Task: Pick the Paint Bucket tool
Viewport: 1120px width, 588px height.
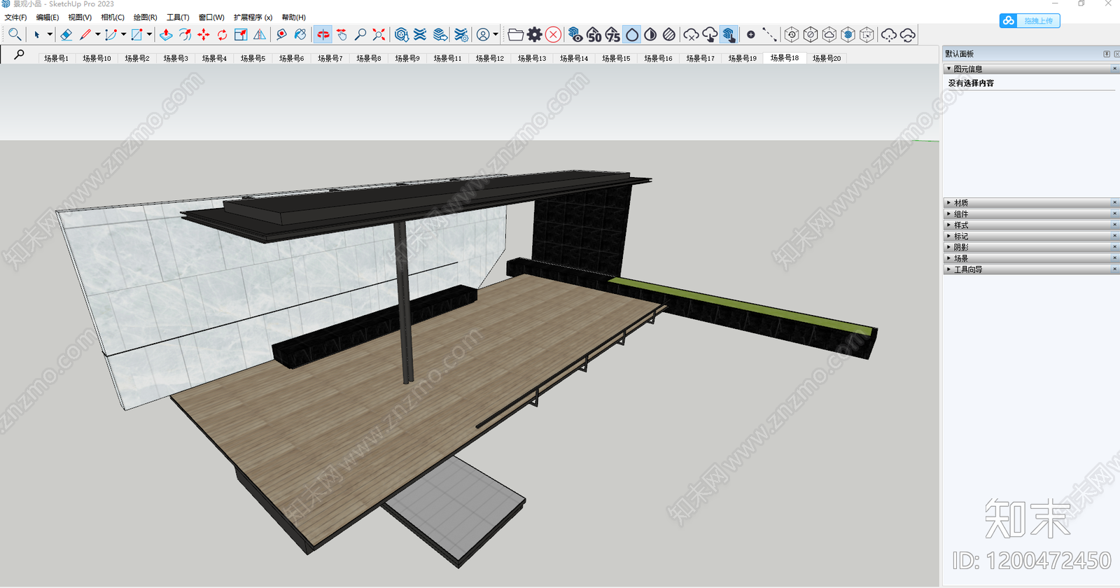Action: pyautogui.click(x=300, y=34)
